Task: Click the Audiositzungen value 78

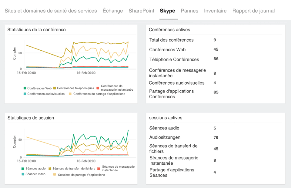Action: (216, 137)
